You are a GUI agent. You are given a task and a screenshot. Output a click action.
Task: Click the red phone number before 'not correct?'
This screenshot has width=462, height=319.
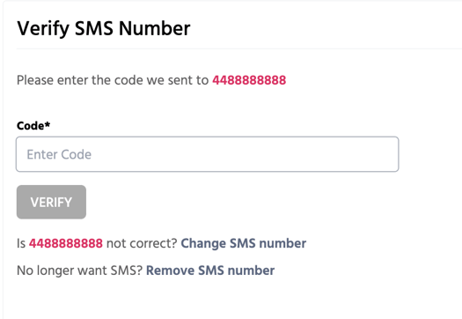[66, 243]
